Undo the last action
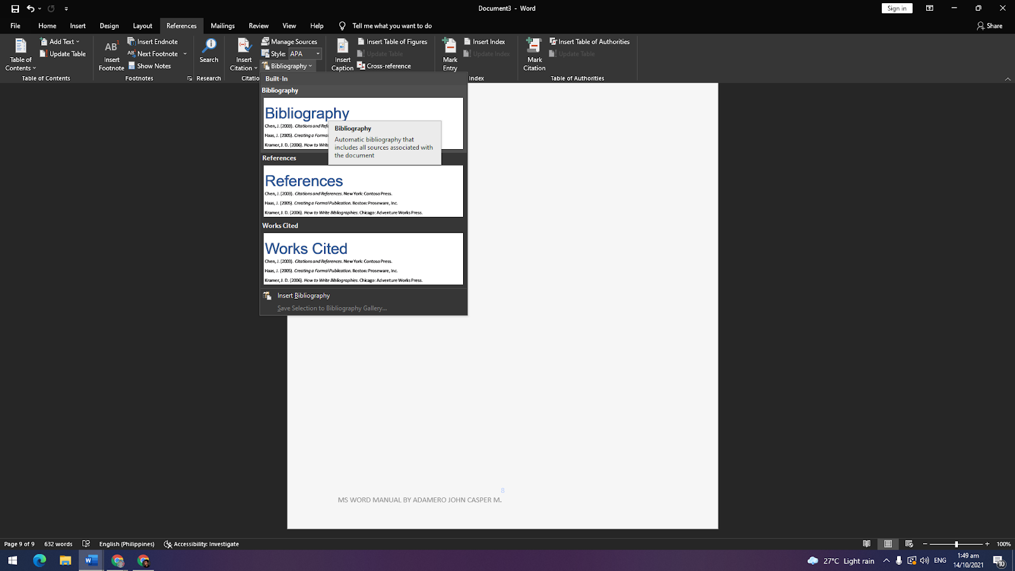Screen dimensions: 1015x571 [x=30, y=8]
